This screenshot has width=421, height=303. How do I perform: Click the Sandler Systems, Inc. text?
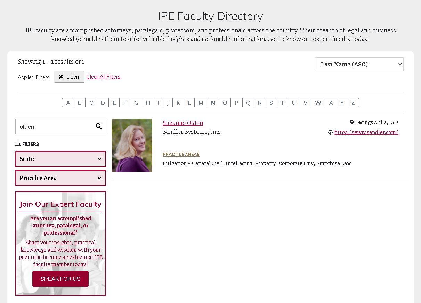click(192, 132)
